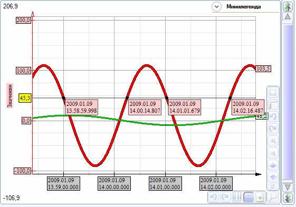
Task: Click the Значение axis title
Action: [10, 96]
